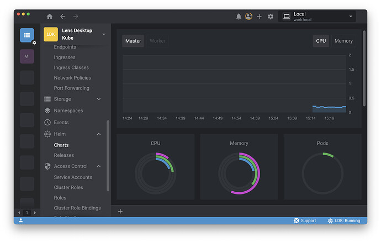Open the Local work.local dropdown

pyautogui.click(x=317, y=17)
